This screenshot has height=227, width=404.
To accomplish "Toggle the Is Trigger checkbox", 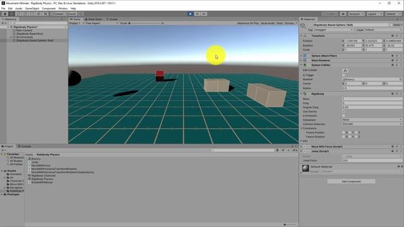I will (x=343, y=75).
